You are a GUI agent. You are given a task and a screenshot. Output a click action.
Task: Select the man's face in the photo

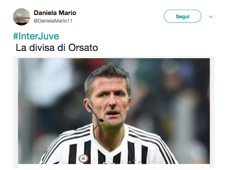coord(109,102)
